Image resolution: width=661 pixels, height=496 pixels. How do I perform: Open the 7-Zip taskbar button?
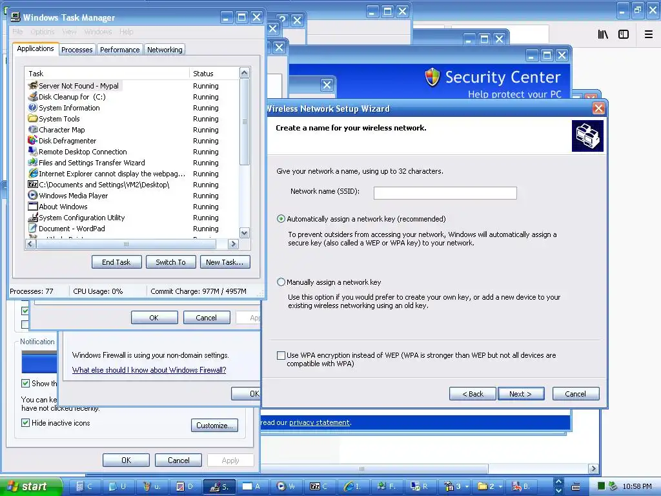coord(319,486)
